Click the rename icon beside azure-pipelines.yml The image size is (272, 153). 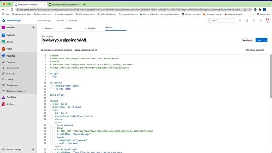(96, 50)
